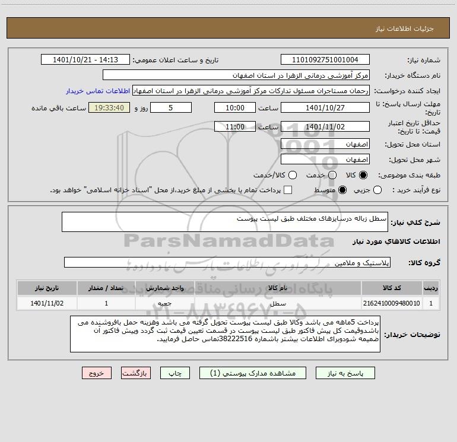Choose جزیی purchase process option
Image resolution: width=457 pixels, height=442 pixels.
point(377,190)
